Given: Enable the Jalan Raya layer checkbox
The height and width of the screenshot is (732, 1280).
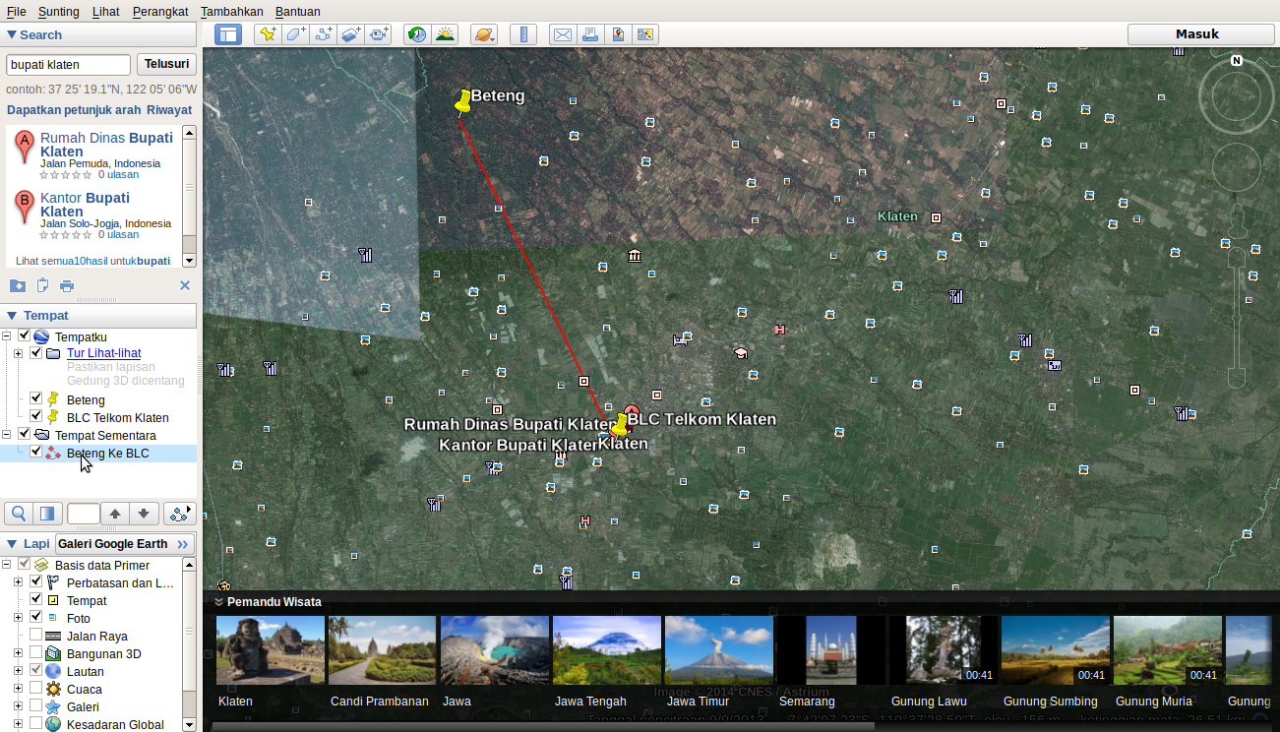Looking at the screenshot, I should 36,635.
